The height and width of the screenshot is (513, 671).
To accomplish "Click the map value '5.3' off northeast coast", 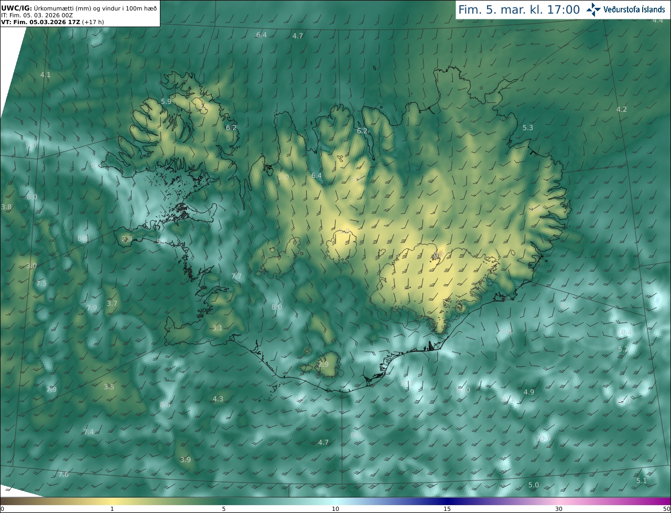I will point(528,127).
